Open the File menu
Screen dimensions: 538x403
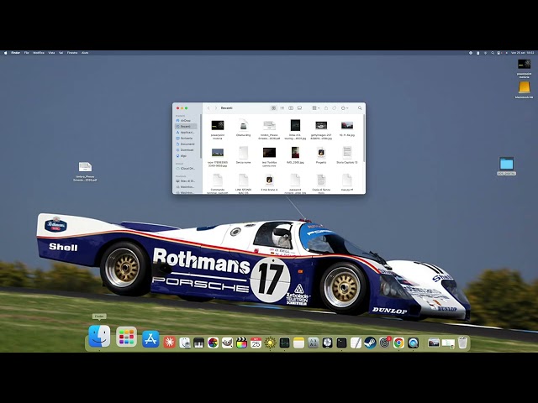pyautogui.click(x=26, y=53)
